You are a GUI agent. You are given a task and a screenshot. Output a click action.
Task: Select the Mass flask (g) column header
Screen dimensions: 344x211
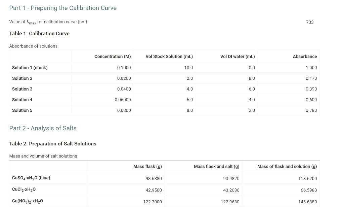point(147,166)
